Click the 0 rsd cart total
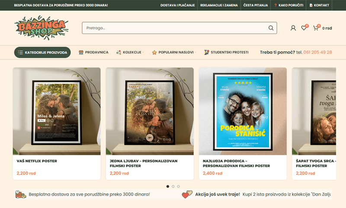This screenshot has height=208, width=346. pyautogui.click(x=327, y=28)
